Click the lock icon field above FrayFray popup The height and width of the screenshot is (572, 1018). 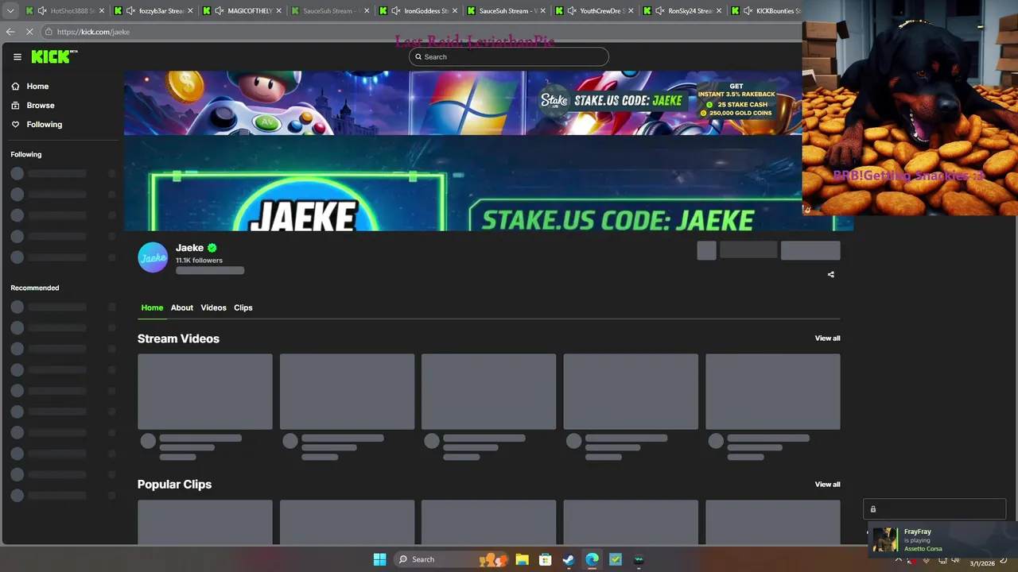934,509
